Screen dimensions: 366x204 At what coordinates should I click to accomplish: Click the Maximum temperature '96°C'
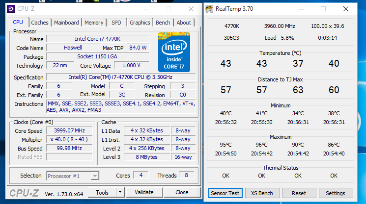pyautogui.click(x=262, y=145)
